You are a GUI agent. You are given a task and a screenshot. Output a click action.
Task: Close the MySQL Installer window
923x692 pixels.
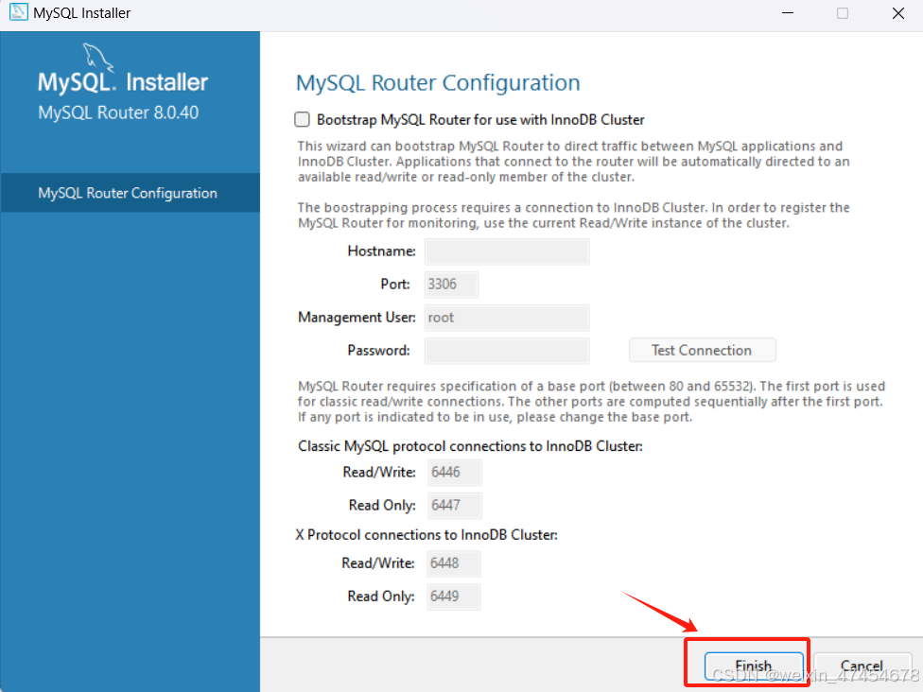tap(898, 13)
